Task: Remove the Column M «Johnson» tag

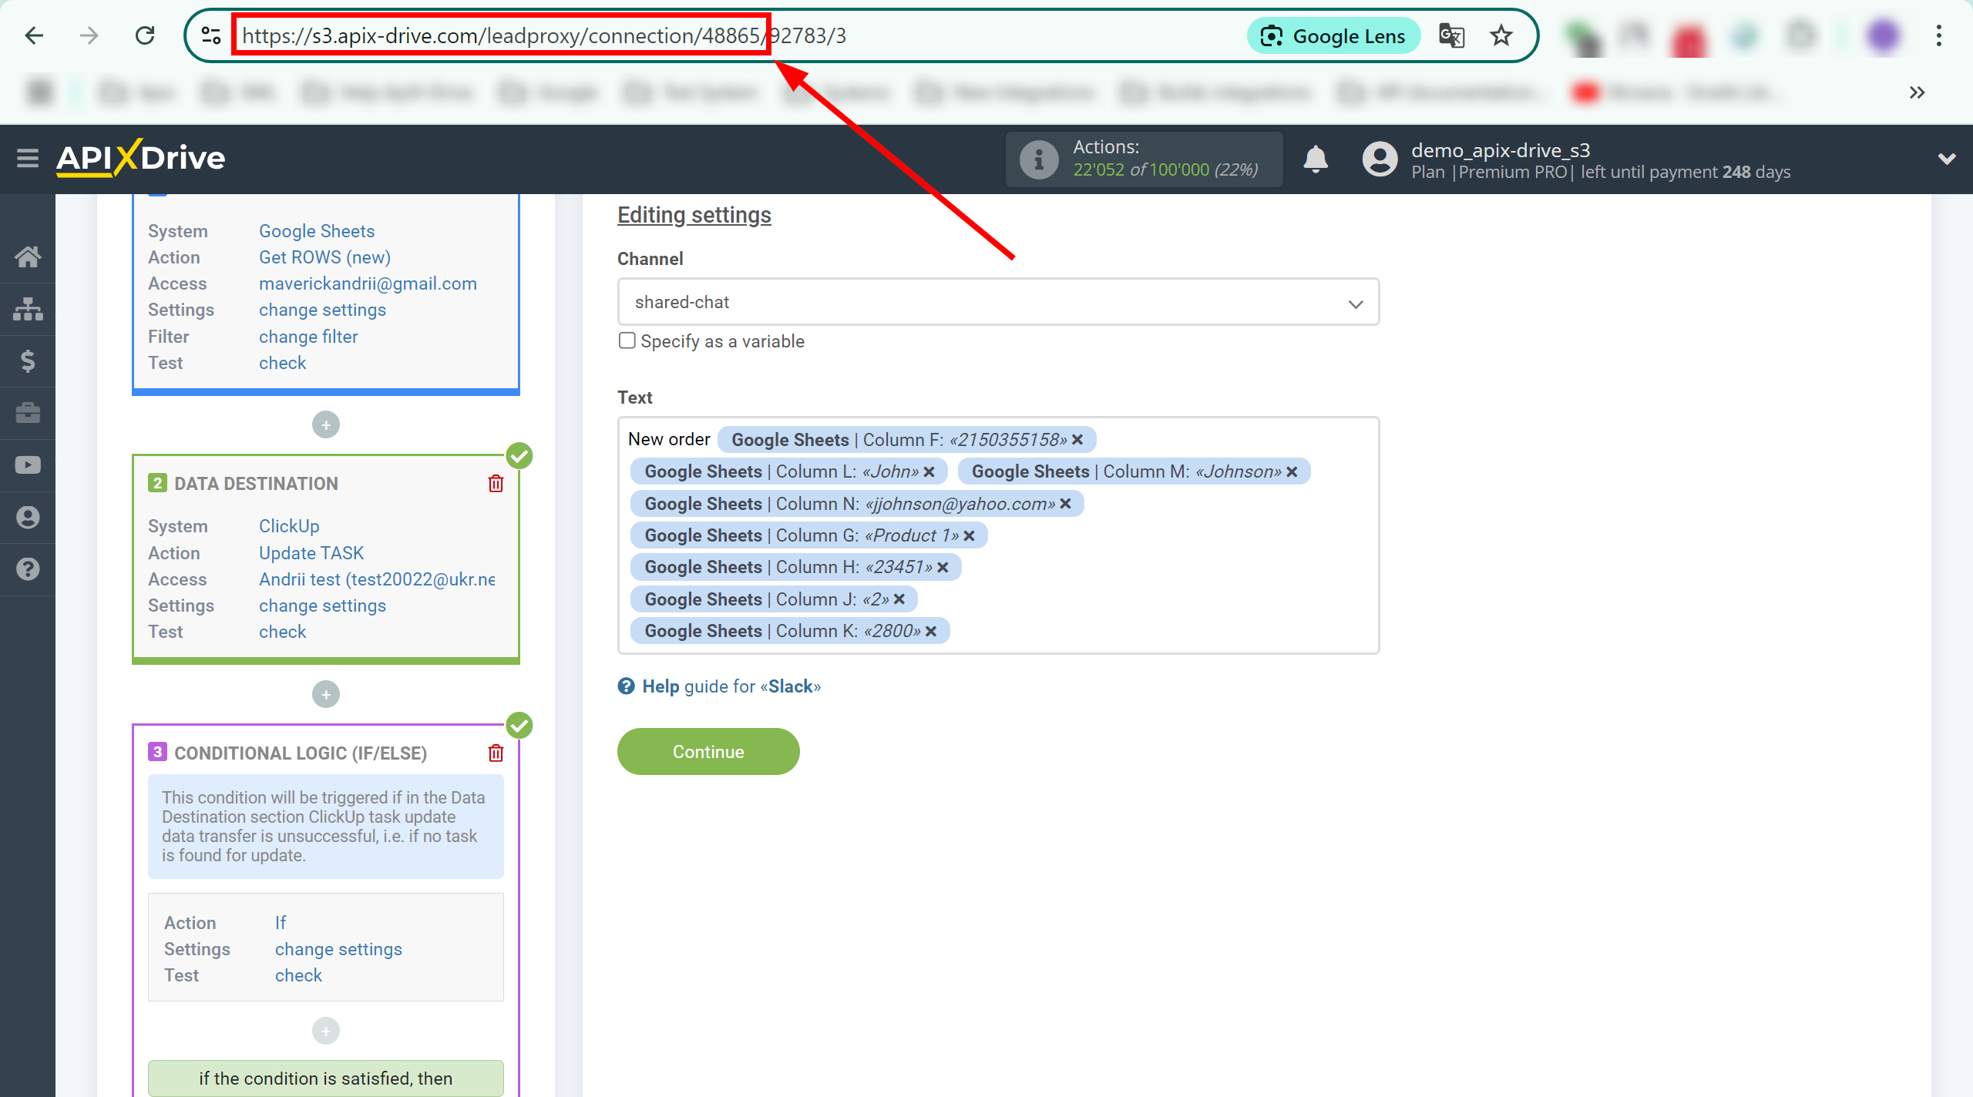Action: click(x=1292, y=471)
